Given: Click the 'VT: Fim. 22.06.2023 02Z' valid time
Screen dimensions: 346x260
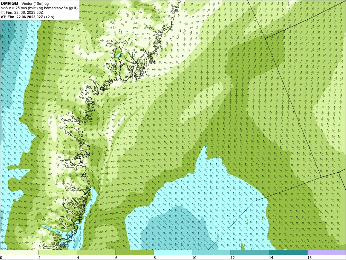Looking at the screenshot, I should tap(22, 17).
